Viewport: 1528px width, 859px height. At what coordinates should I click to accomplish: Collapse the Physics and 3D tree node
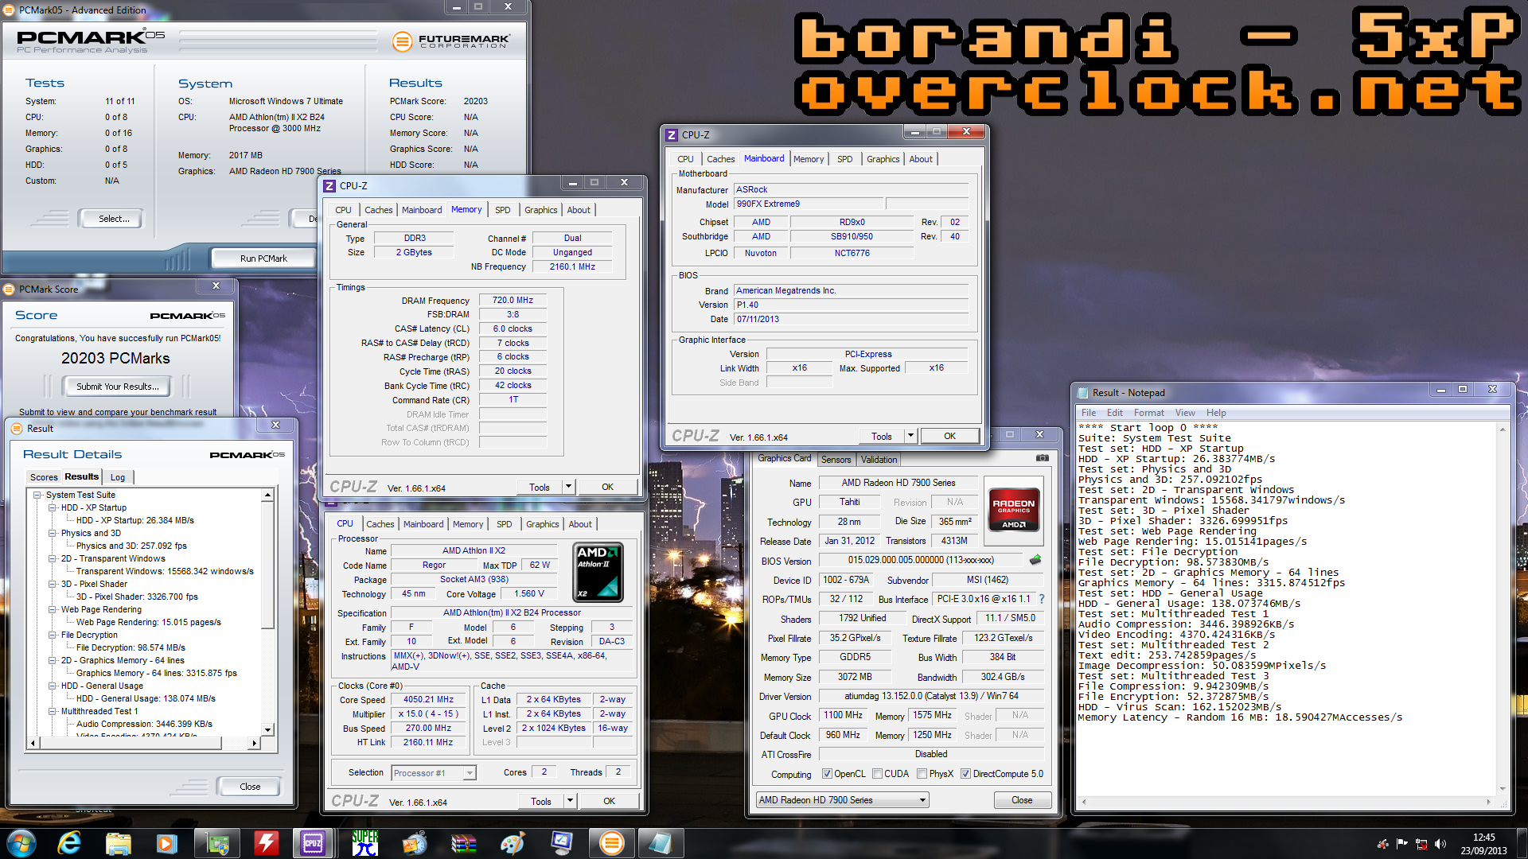53,533
